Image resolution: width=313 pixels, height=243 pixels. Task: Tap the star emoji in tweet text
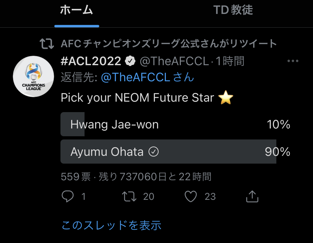226,98
